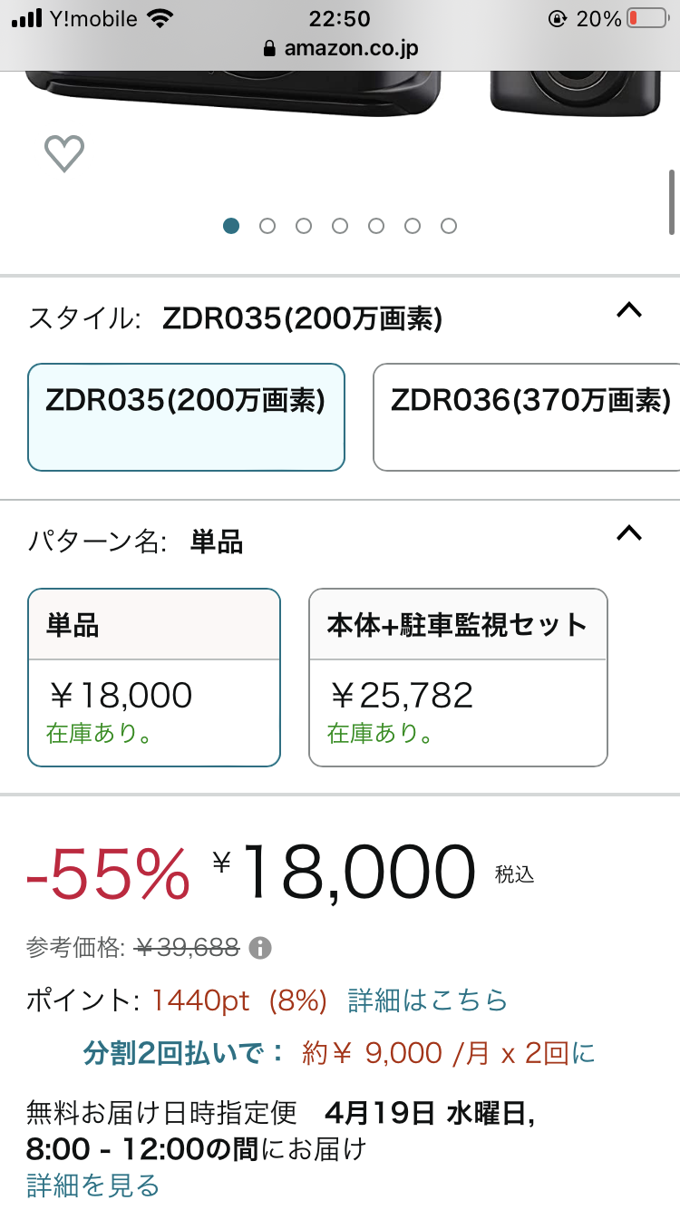Select the second carousel navigation dot
Screen dimensions: 680x1210
click(x=267, y=226)
